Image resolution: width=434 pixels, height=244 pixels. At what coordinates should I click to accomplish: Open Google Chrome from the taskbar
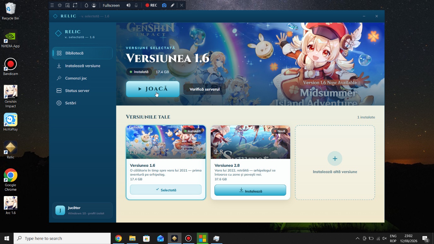coord(118,238)
